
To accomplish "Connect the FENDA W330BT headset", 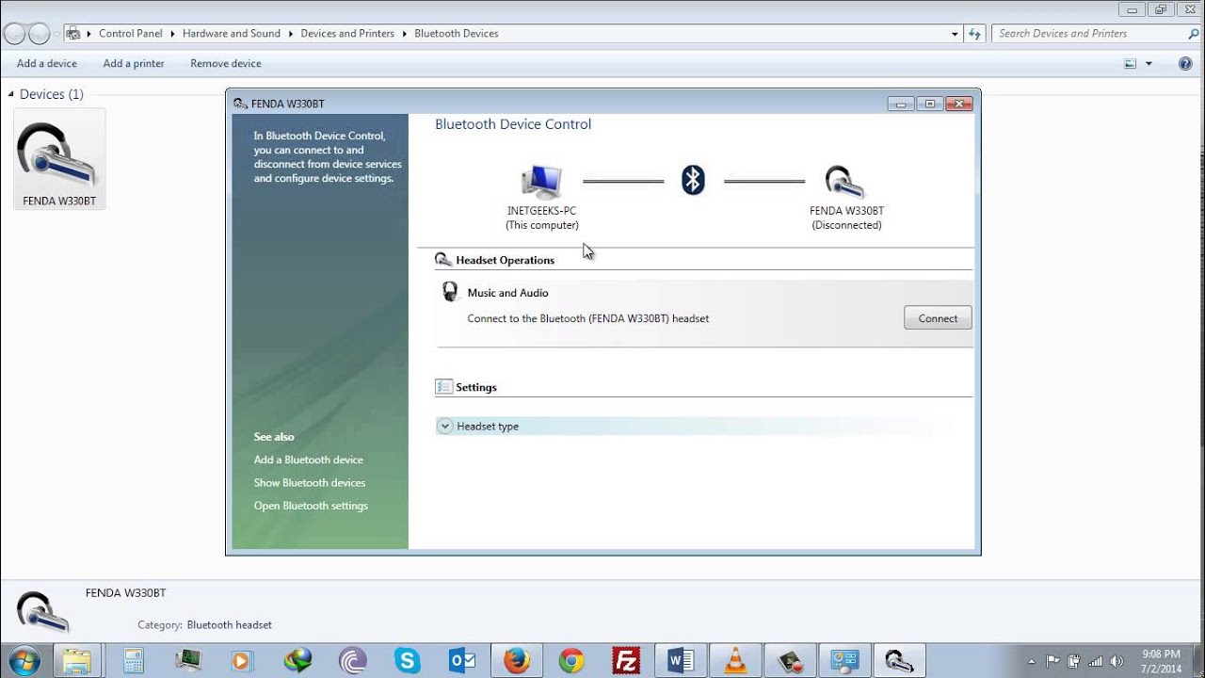I will point(938,318).
